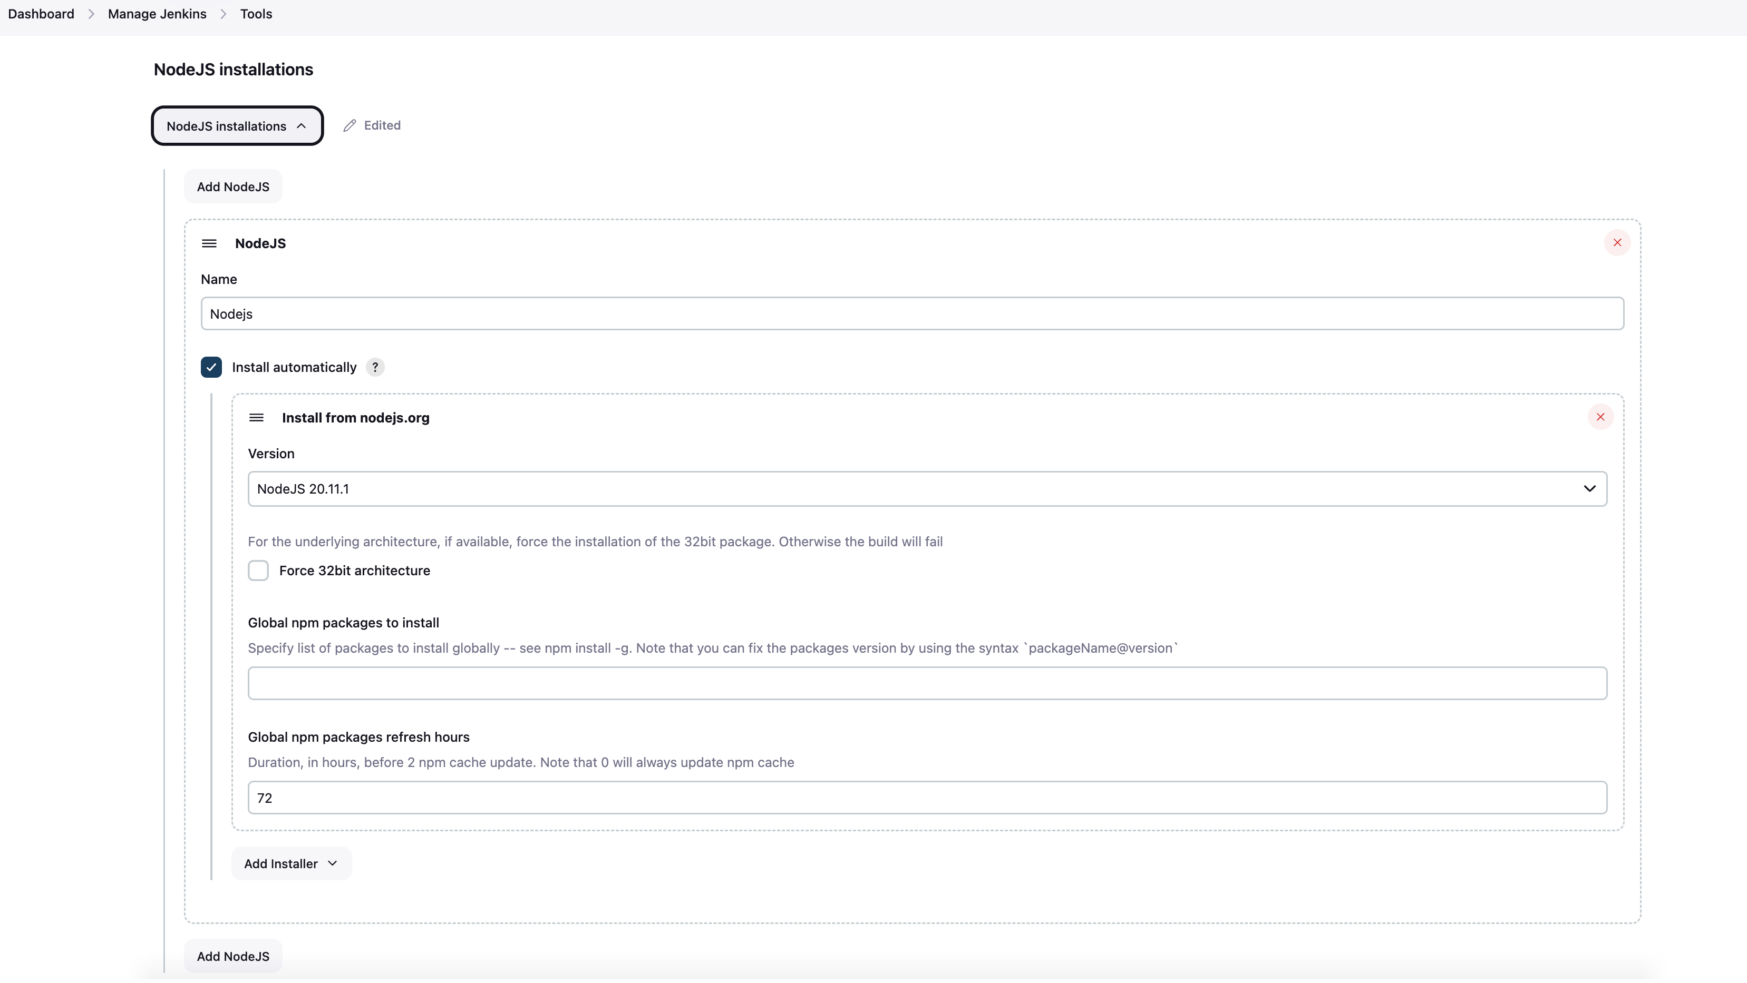This screenshot has height=983, width=1747.
Task: Focus the Name field containing Nodejs
Action: pyautogui.click(x=912, y=314)
